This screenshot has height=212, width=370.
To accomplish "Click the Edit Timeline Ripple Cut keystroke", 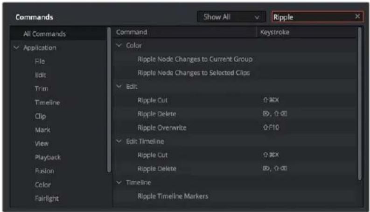I will [x=271, y=155].
